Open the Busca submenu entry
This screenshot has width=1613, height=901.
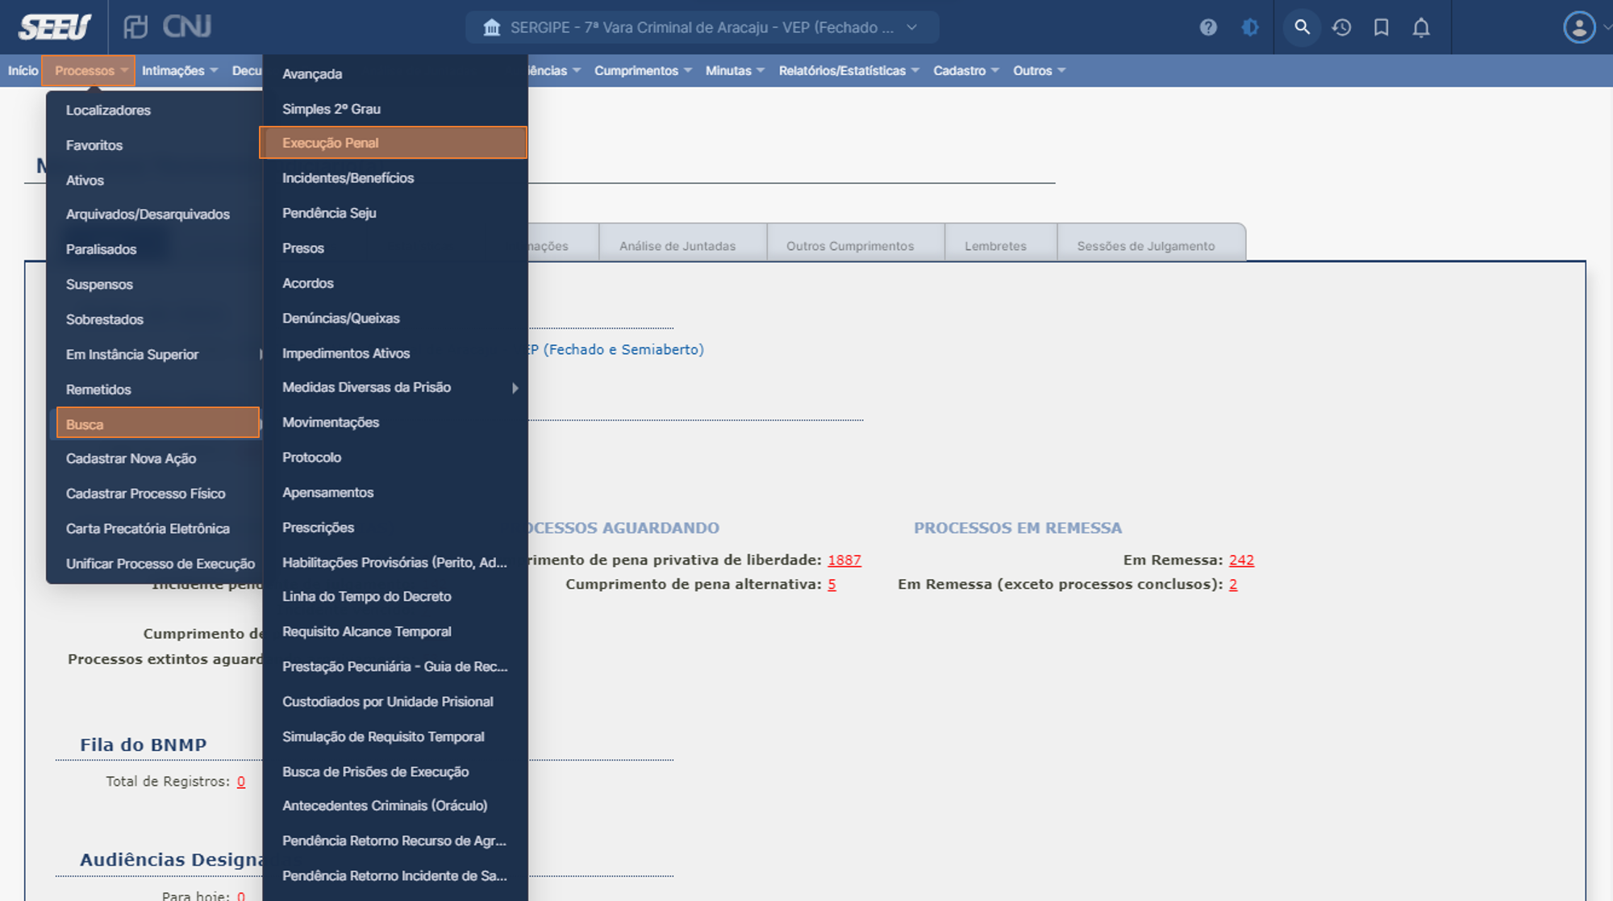coord(158,423)
